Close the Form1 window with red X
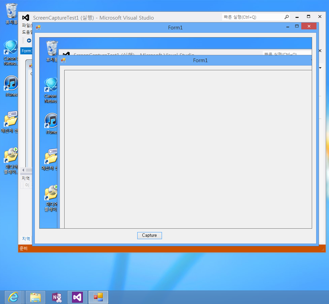 [x=309, y=27]
